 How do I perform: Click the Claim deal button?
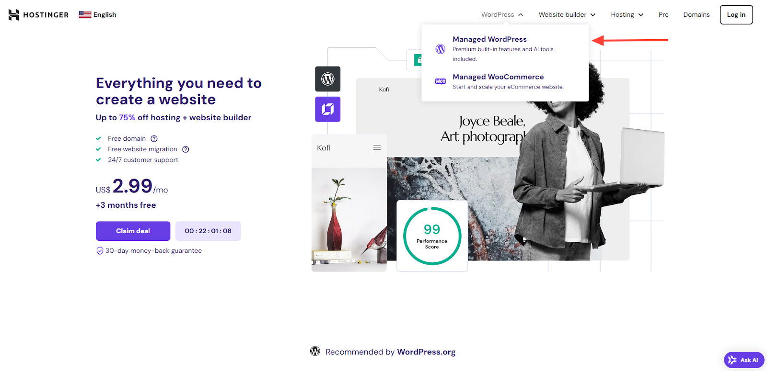click(x=133, y=231)
